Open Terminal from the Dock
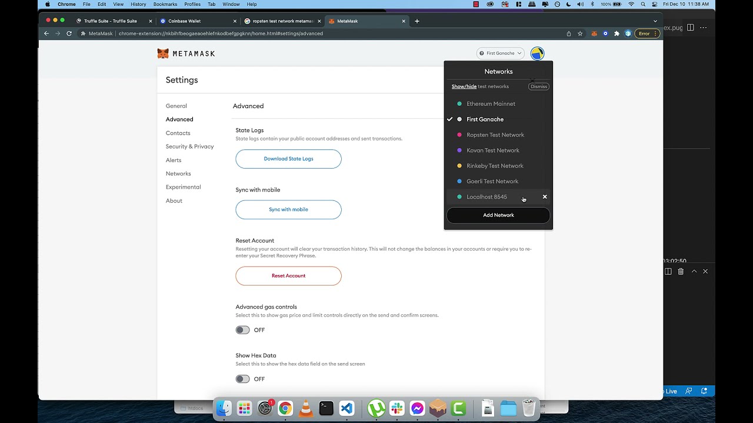 326,408
